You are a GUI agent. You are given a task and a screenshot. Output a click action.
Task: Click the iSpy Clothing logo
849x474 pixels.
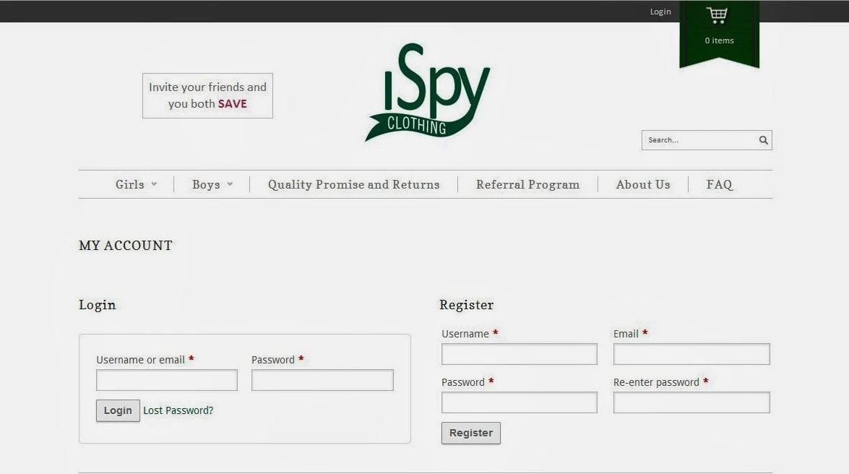click(427, 92)
